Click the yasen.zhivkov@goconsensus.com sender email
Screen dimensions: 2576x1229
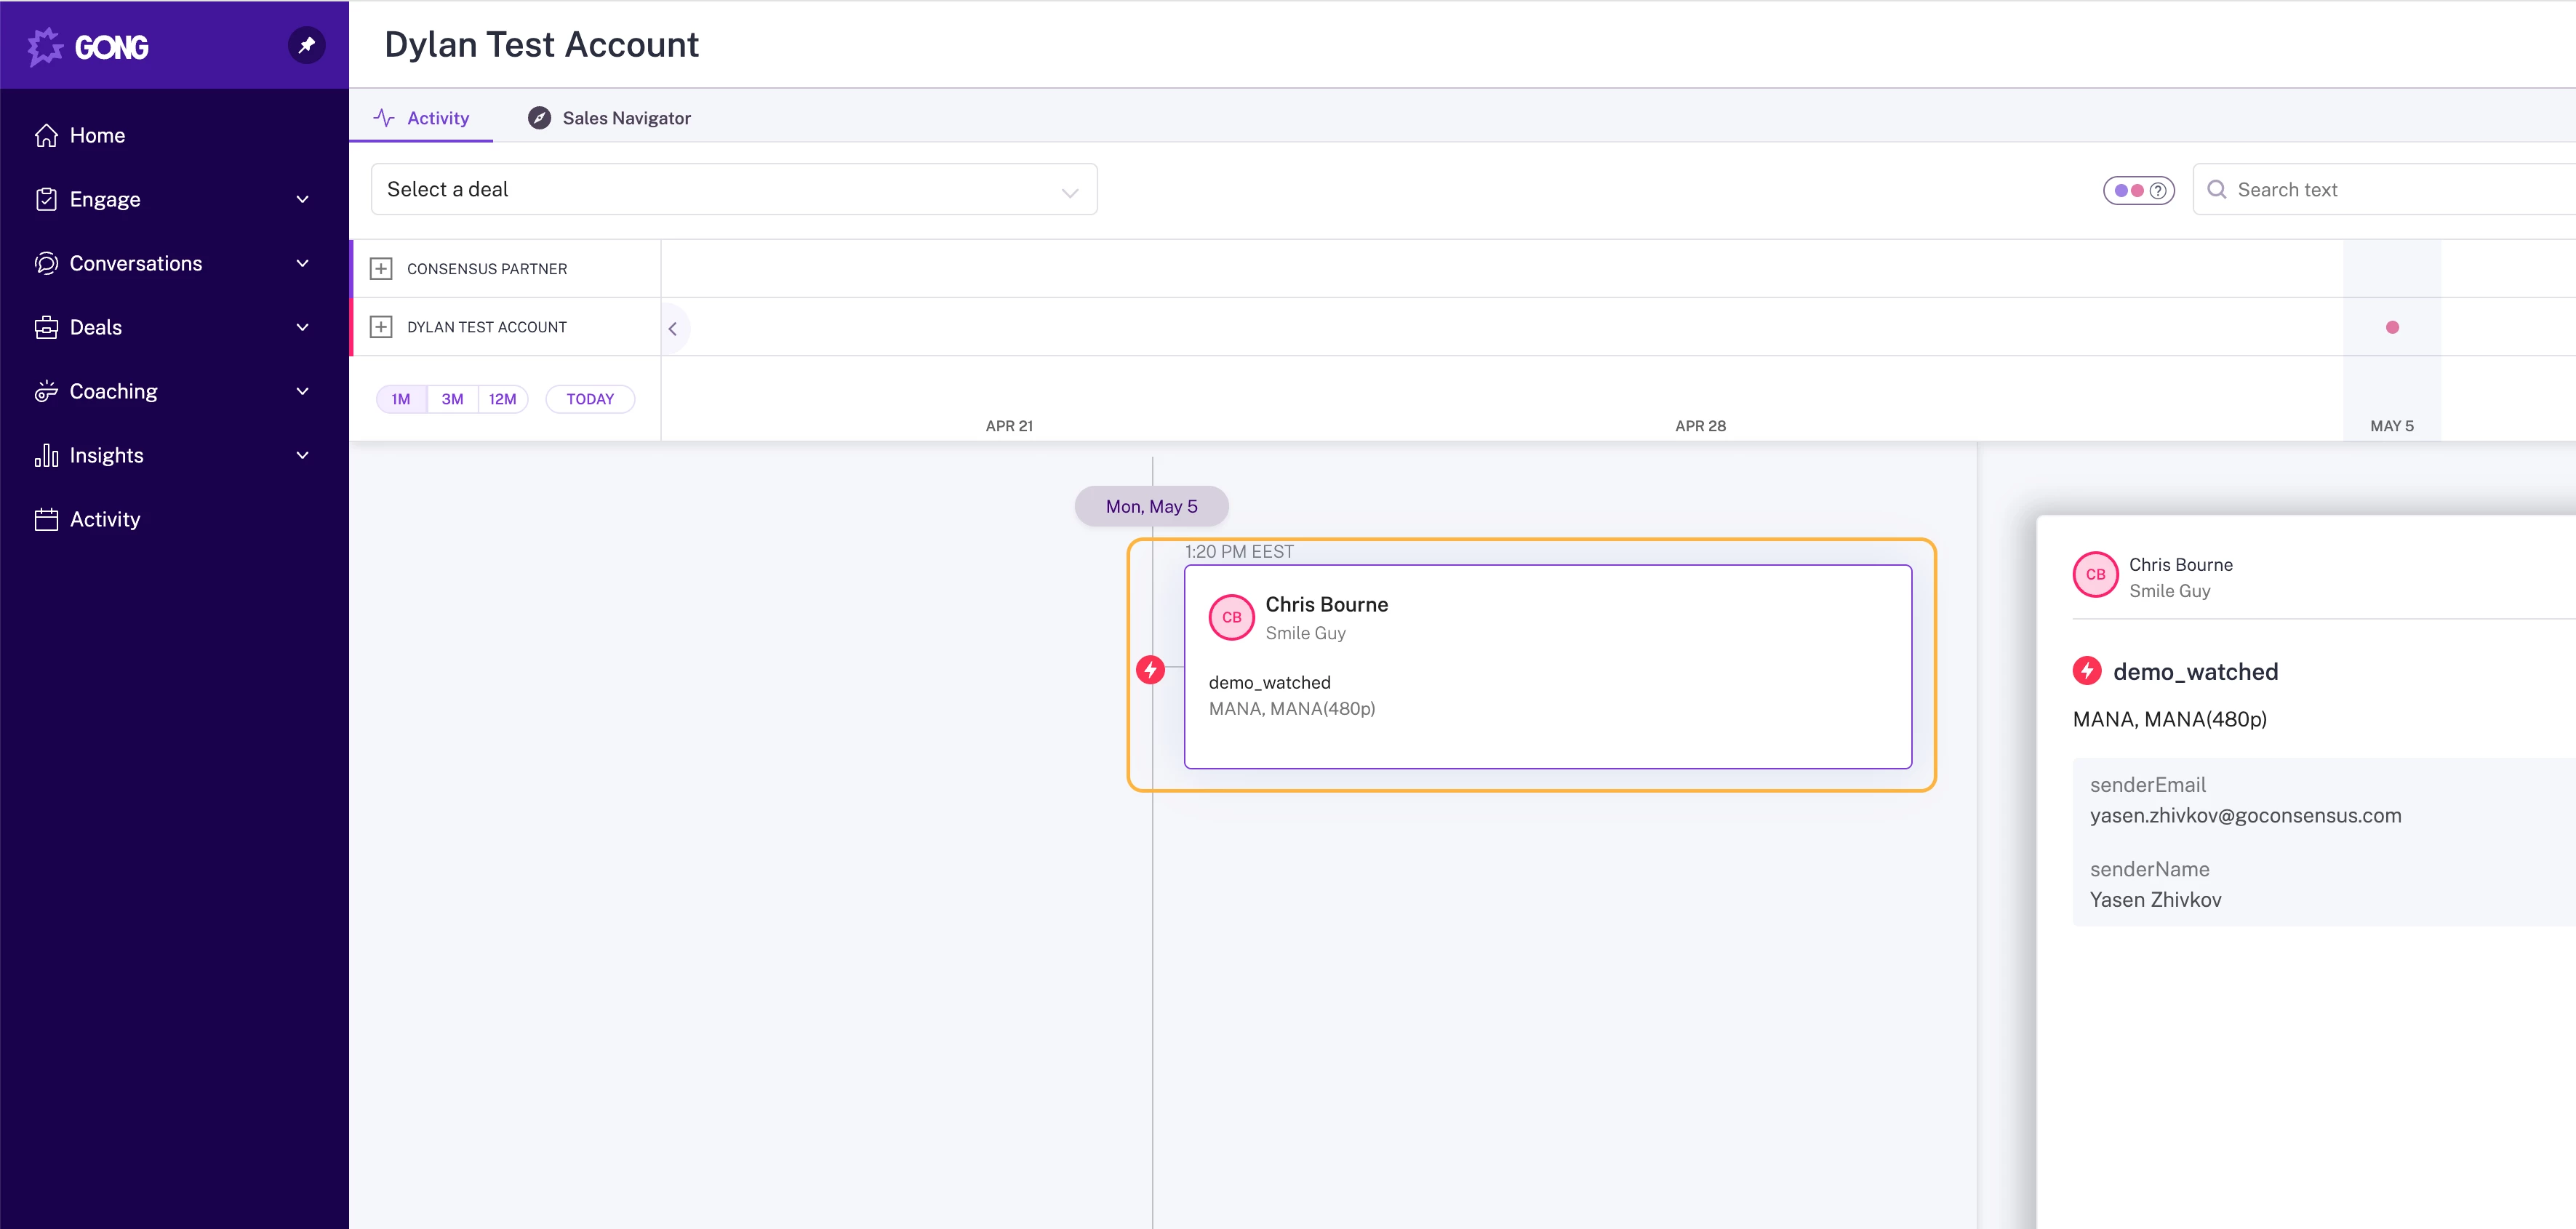[2245, 815]
